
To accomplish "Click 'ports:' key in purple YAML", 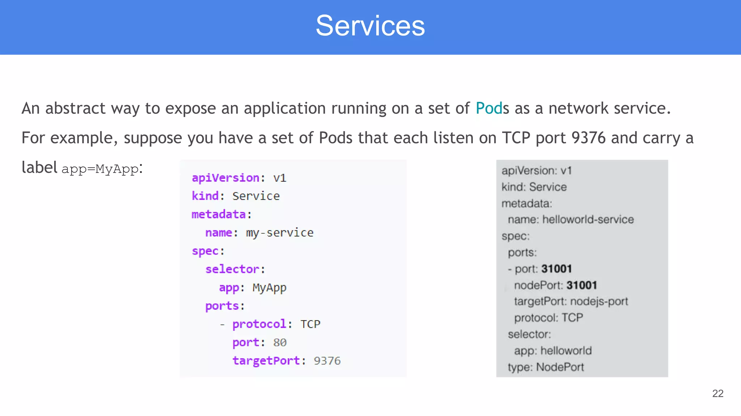I will point(225,306).
